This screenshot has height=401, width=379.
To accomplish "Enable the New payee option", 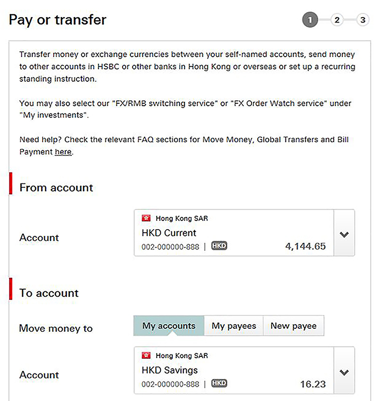I will pyautogui.click(x=294, y=325).
